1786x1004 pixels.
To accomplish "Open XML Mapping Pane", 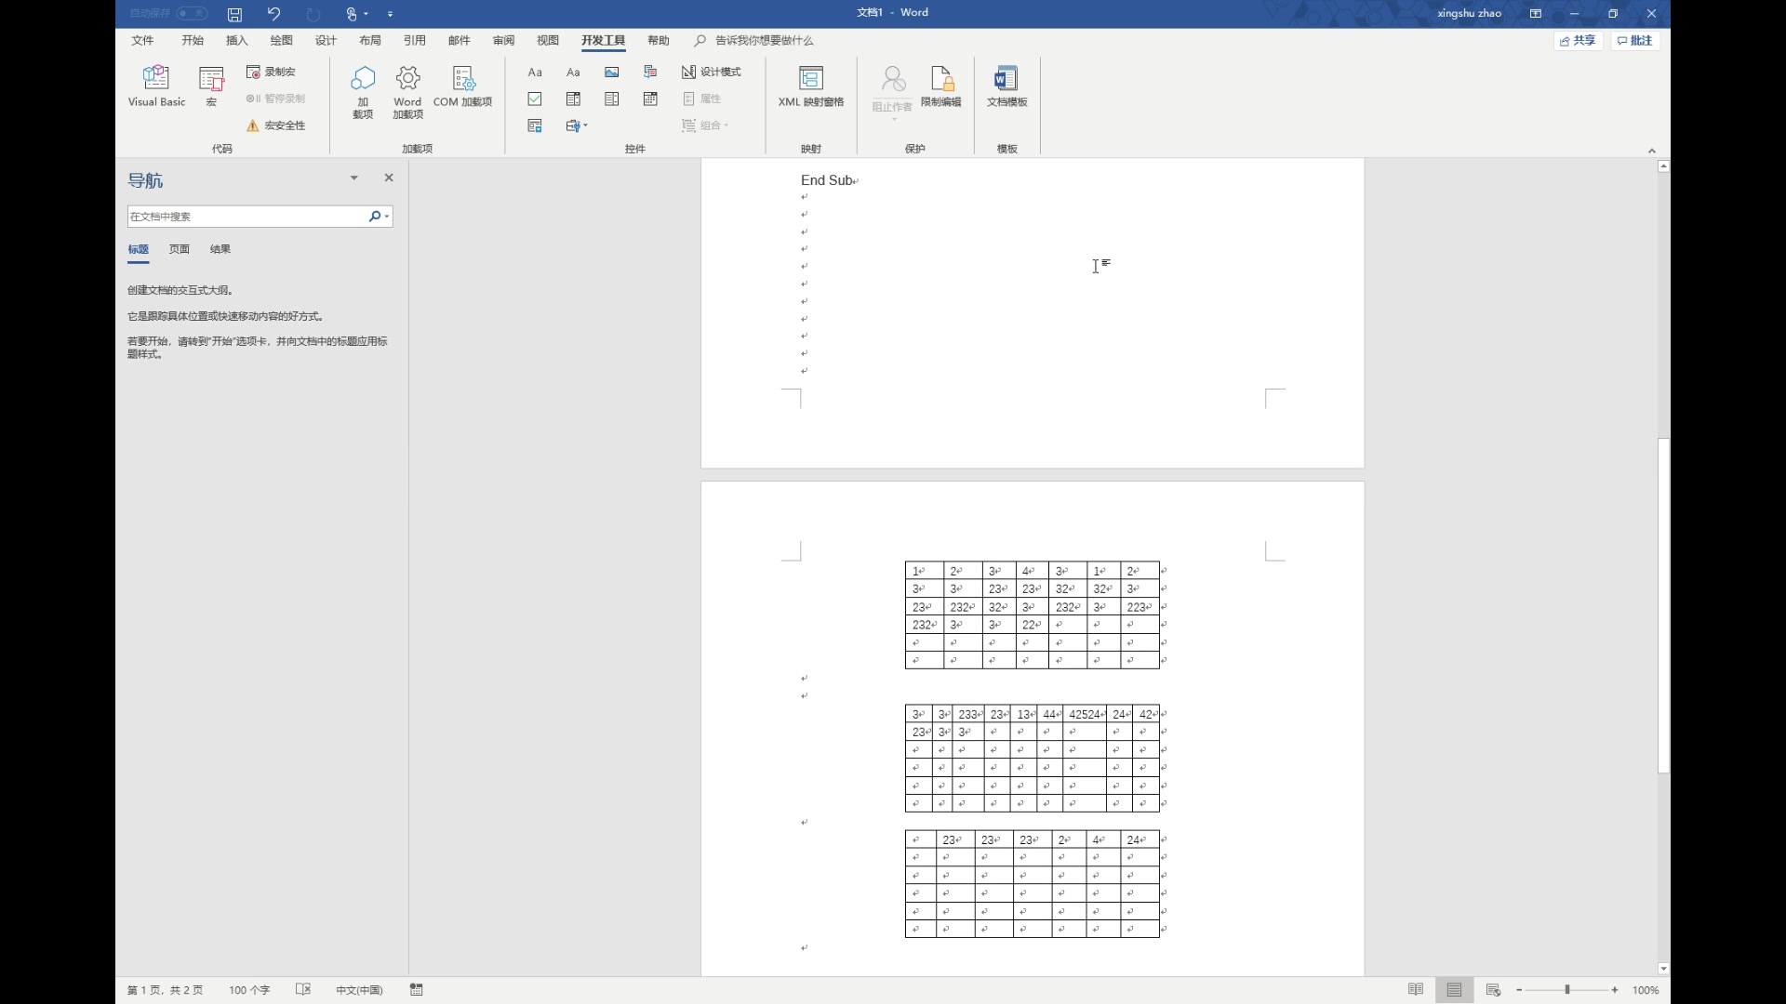I will [x=810, y=86].
